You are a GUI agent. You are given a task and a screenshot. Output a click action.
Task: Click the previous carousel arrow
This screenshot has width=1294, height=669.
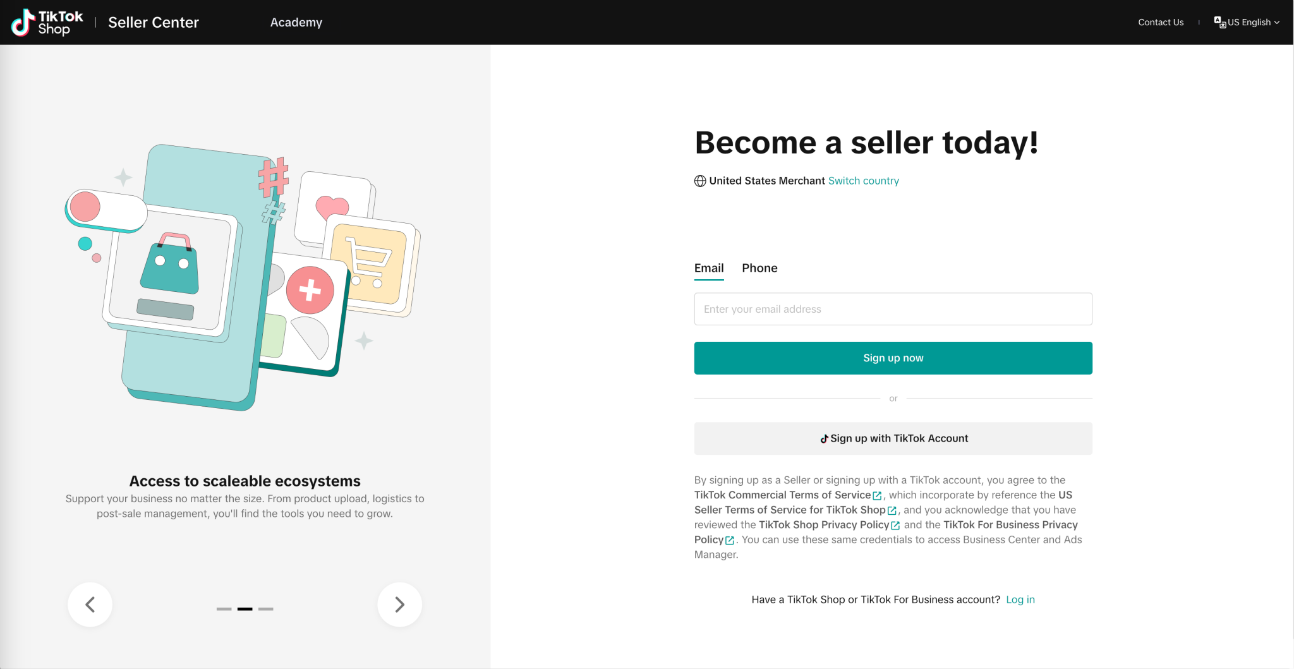tap(90, 604)
